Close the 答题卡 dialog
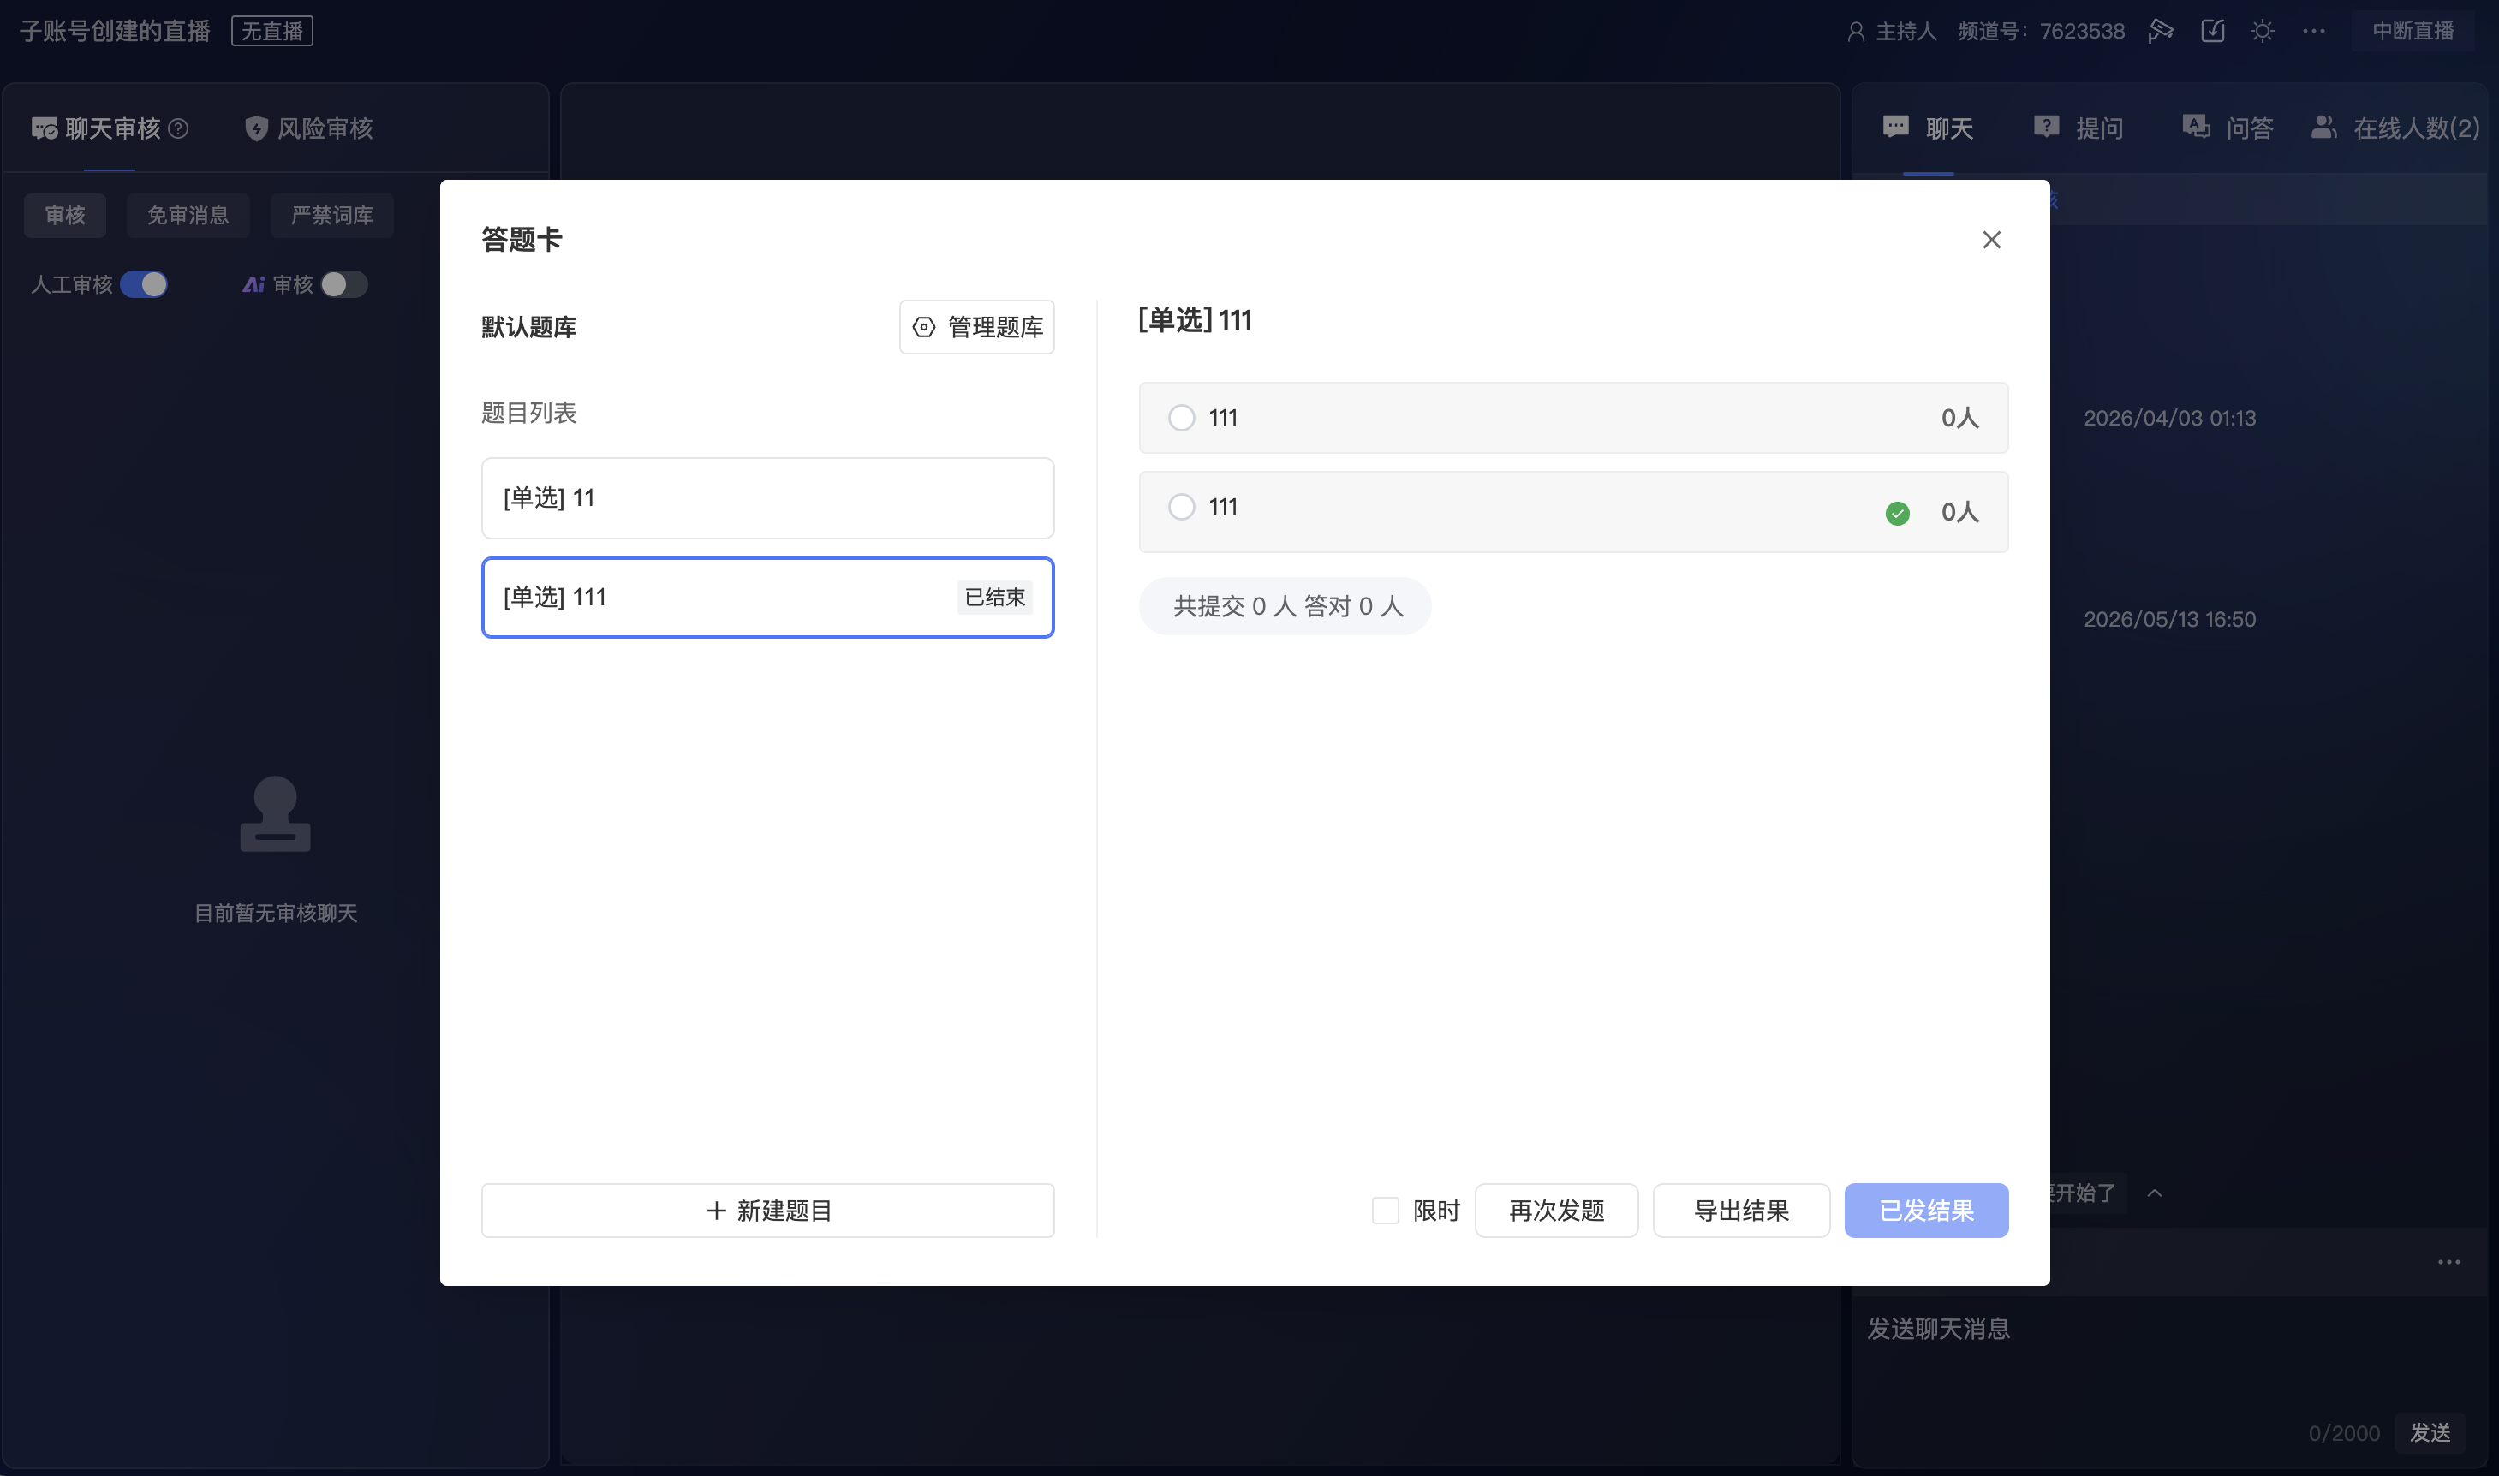The height and width of the screenshot is (1476, 2499). tap(1990, 240)
